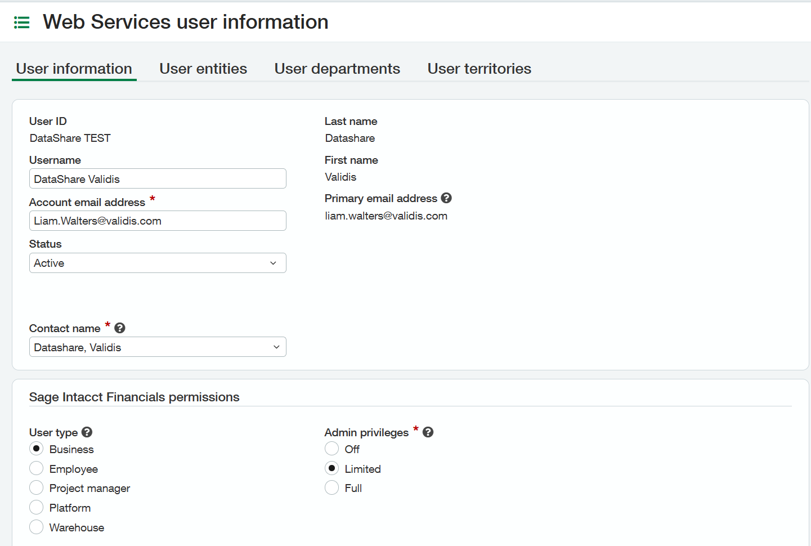Open the Status dropdown
Viewport: 811px width, 546px height.
[x=158, y=263]
